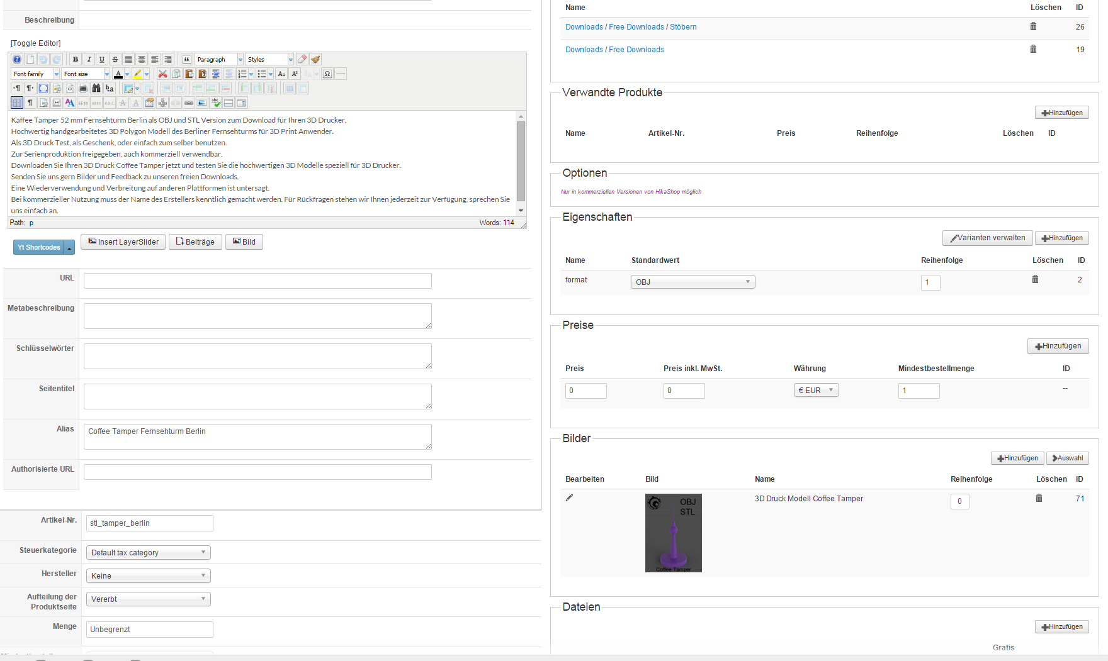Click into the Artikel-Nr. input field
The image size is (1108, 661).
[x=150, y=523]
